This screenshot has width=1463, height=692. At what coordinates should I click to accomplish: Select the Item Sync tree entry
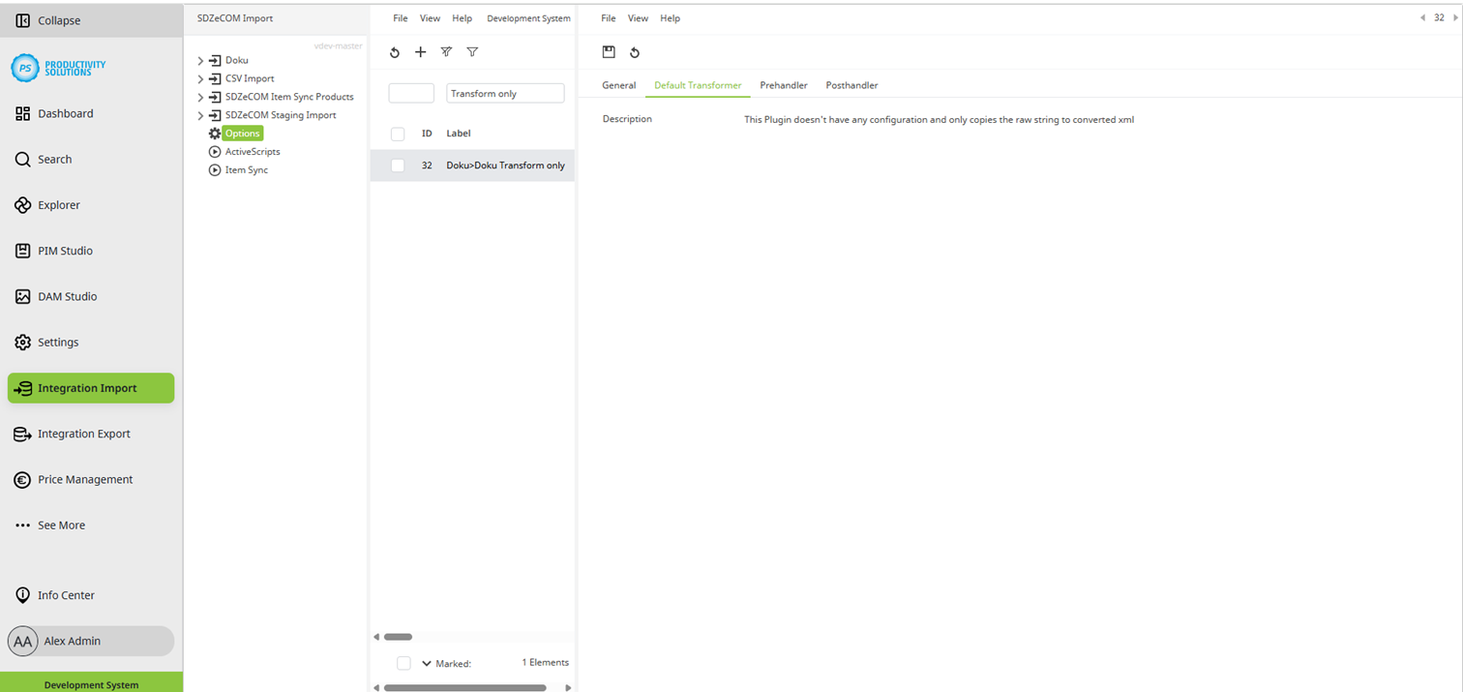pos(245,169)
